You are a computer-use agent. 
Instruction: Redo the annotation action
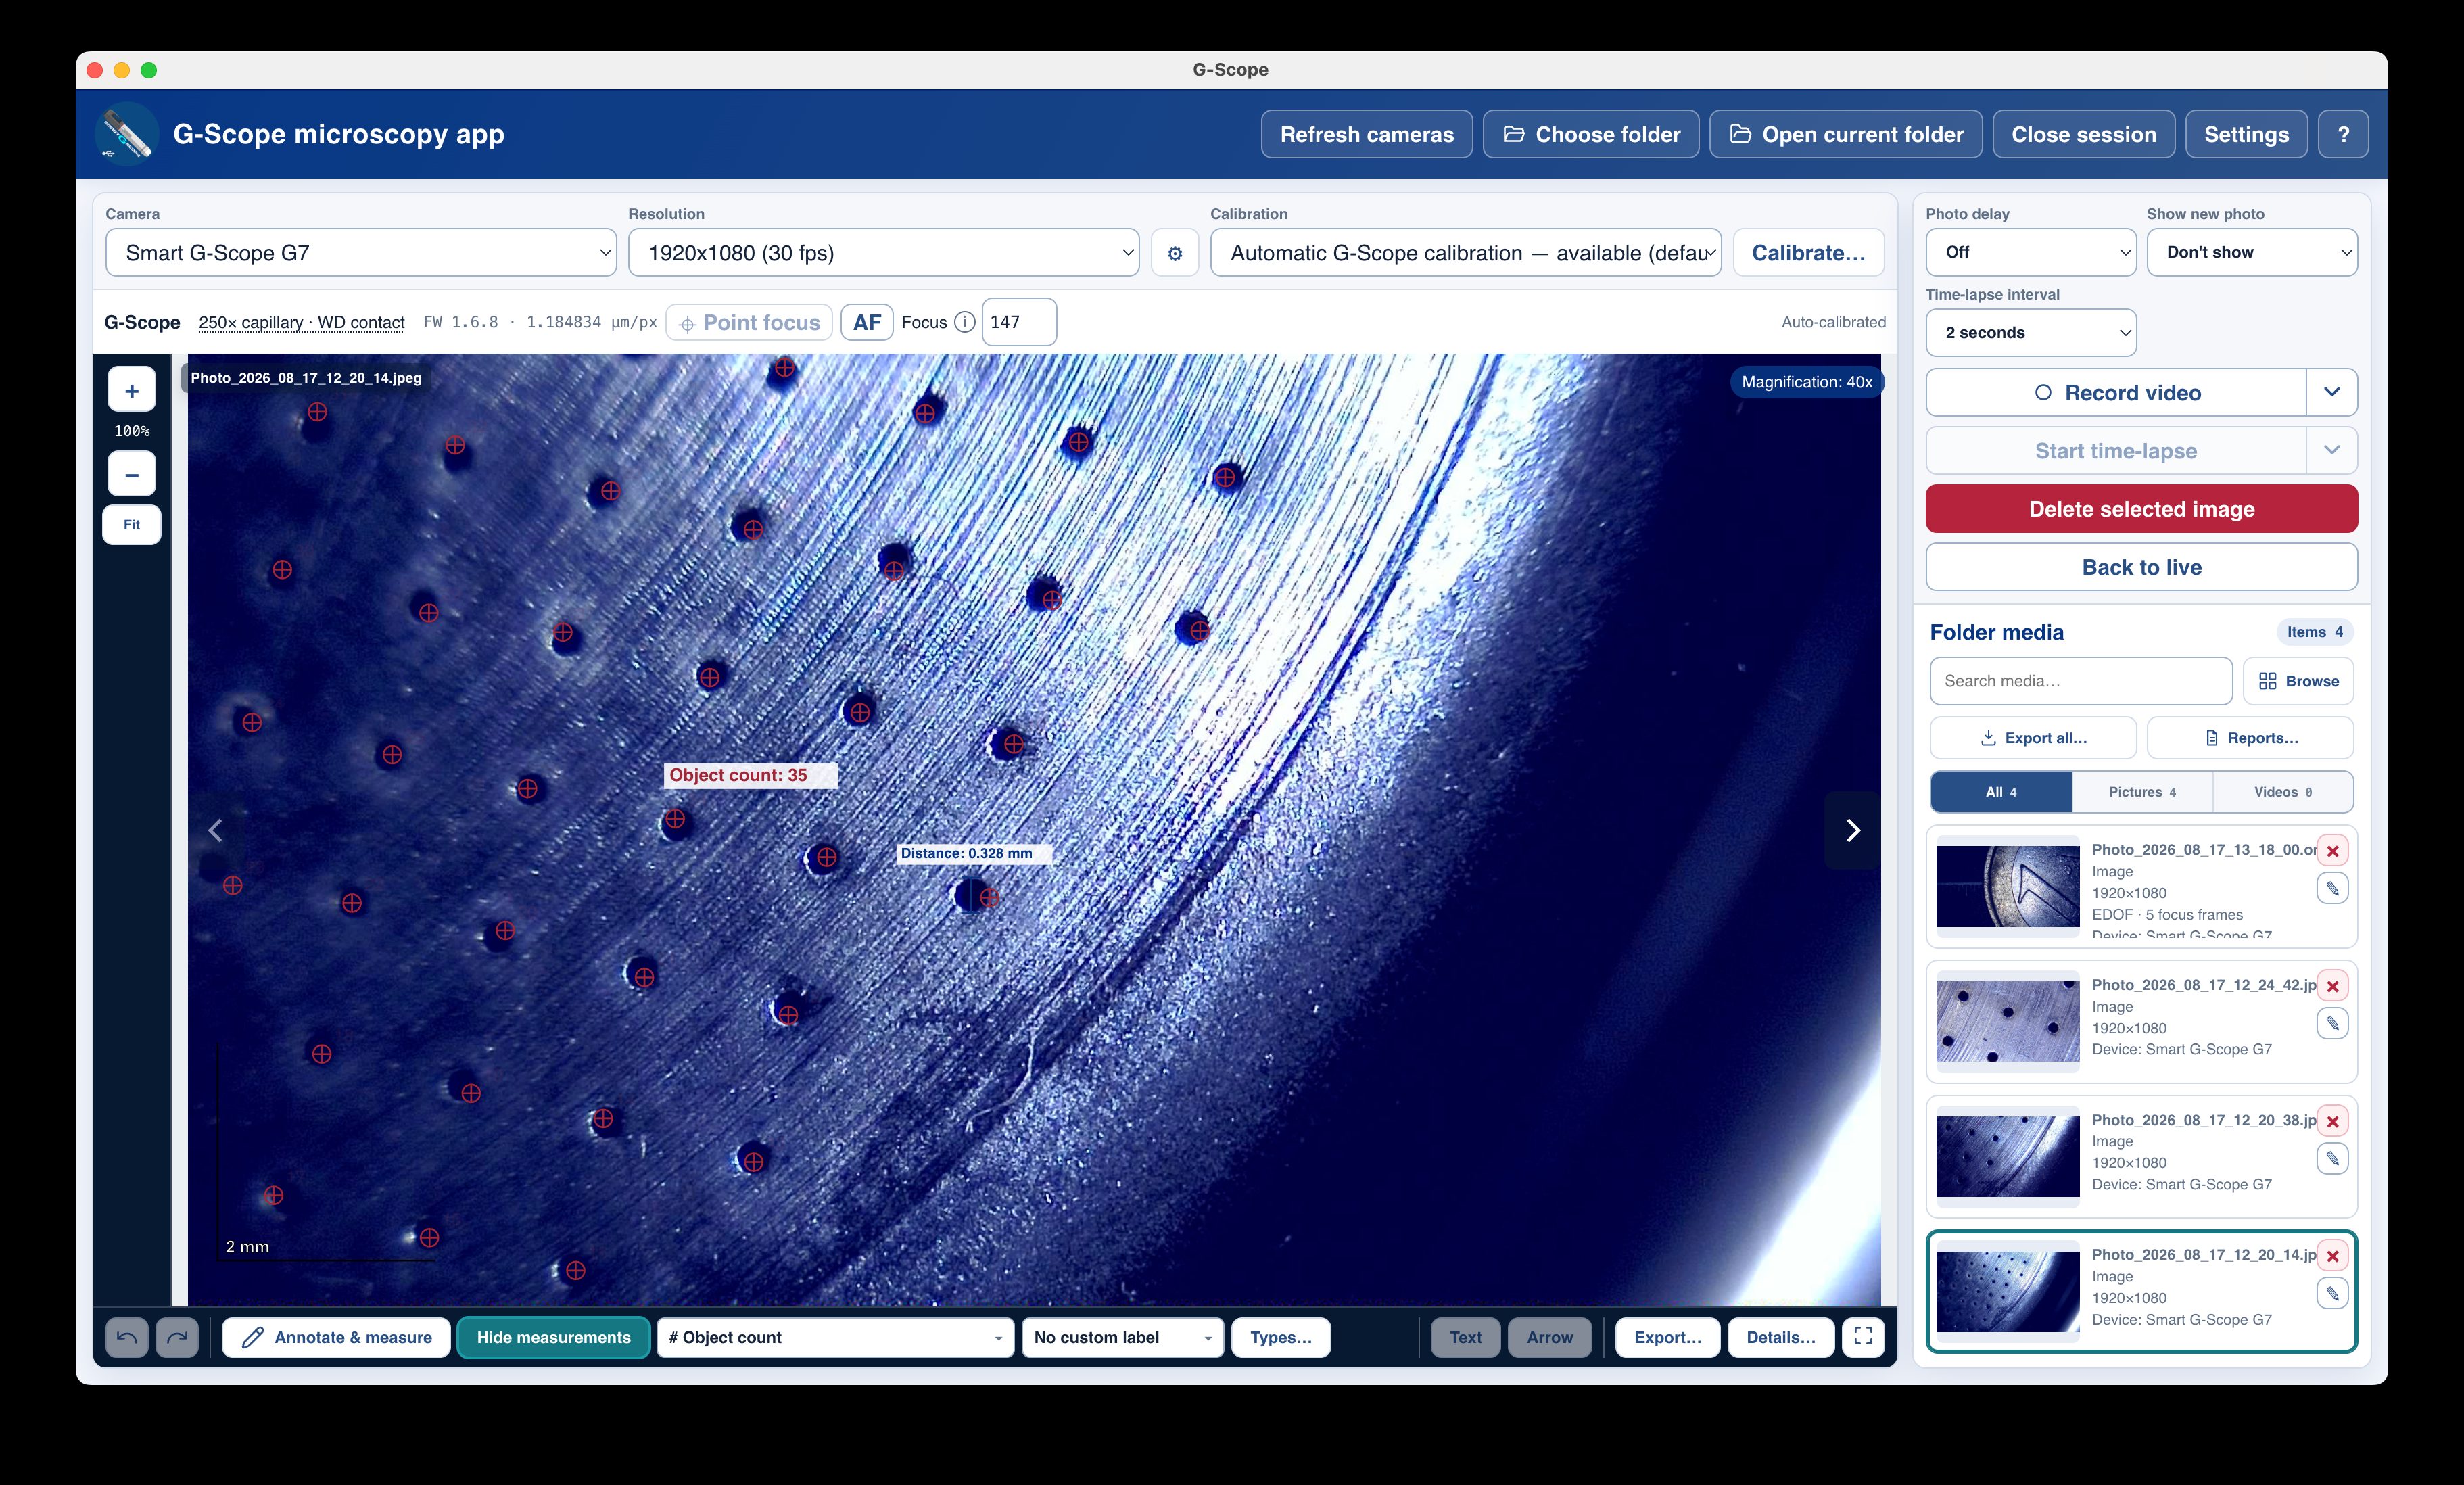pyautogui.click(x=177, y=1337)
